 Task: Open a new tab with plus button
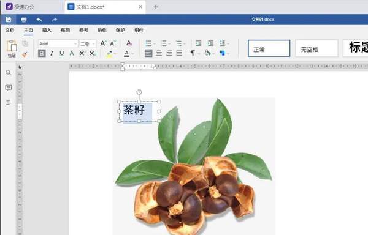point(156,7)
